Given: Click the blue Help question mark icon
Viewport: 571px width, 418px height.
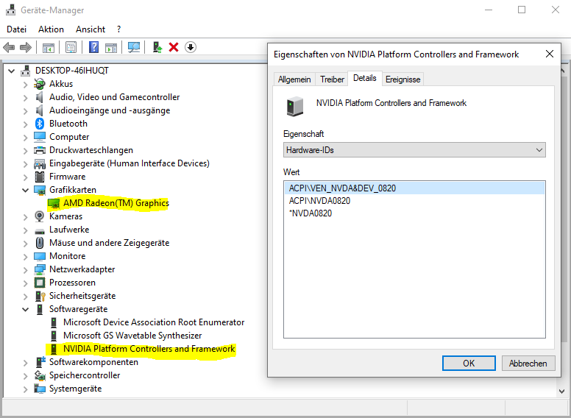Looking at the screenshot, I should coord(93,47).
